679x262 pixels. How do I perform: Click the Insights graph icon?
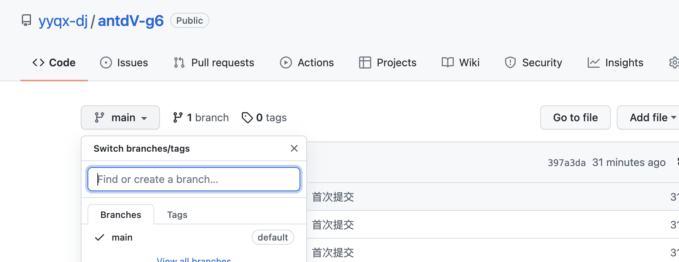tap(594, 63)
